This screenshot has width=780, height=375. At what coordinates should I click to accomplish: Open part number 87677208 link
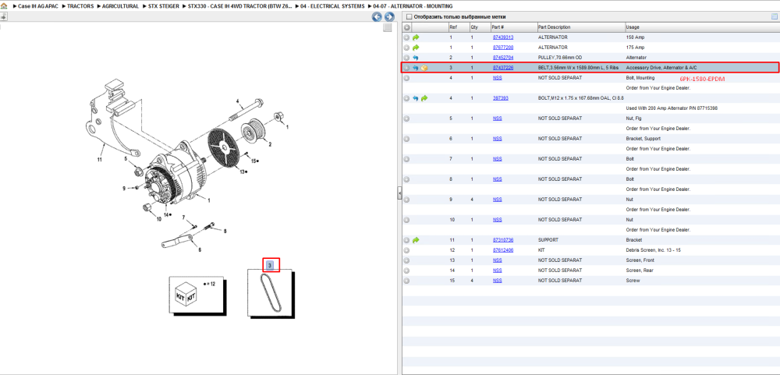[503, 48]
